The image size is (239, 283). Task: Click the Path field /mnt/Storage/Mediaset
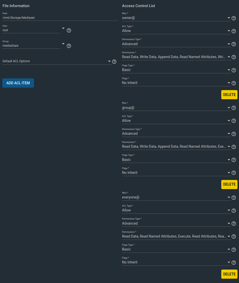[x=60, y=18]
